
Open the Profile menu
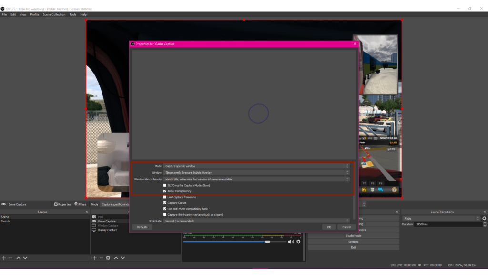tap(34, 14)
